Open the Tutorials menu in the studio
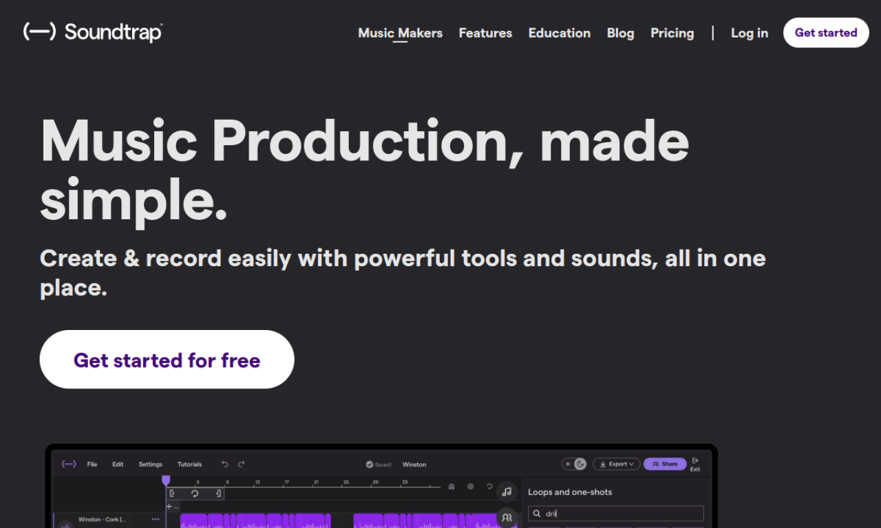Viewport: 881px width, 528px height. 190,464
